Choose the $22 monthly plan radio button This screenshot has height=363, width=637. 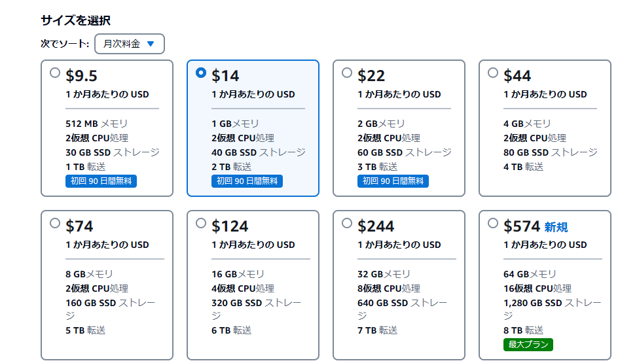[347, 73]
